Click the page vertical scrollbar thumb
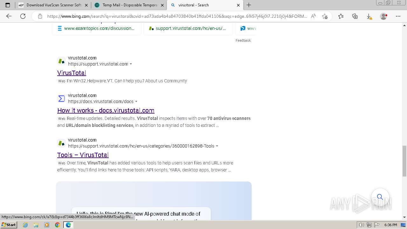This screenshot has height=229, width=407. (x=404, y=161)
